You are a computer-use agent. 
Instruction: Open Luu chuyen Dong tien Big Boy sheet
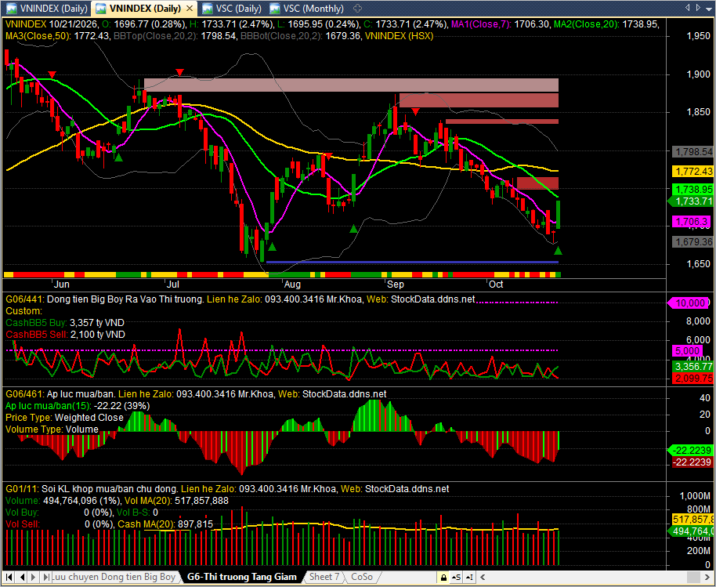[114, 577]
